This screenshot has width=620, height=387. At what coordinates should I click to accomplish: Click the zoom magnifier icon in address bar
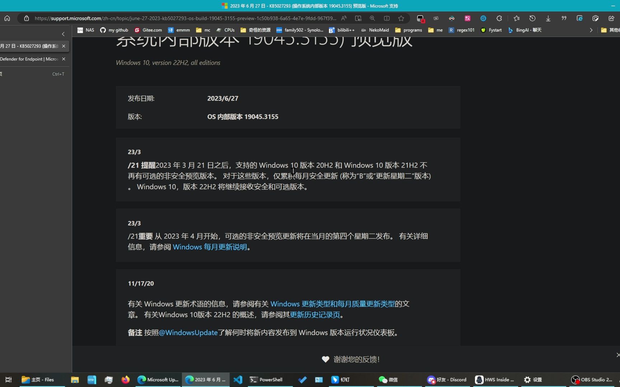pyautogui.click(x=372, y=18)
